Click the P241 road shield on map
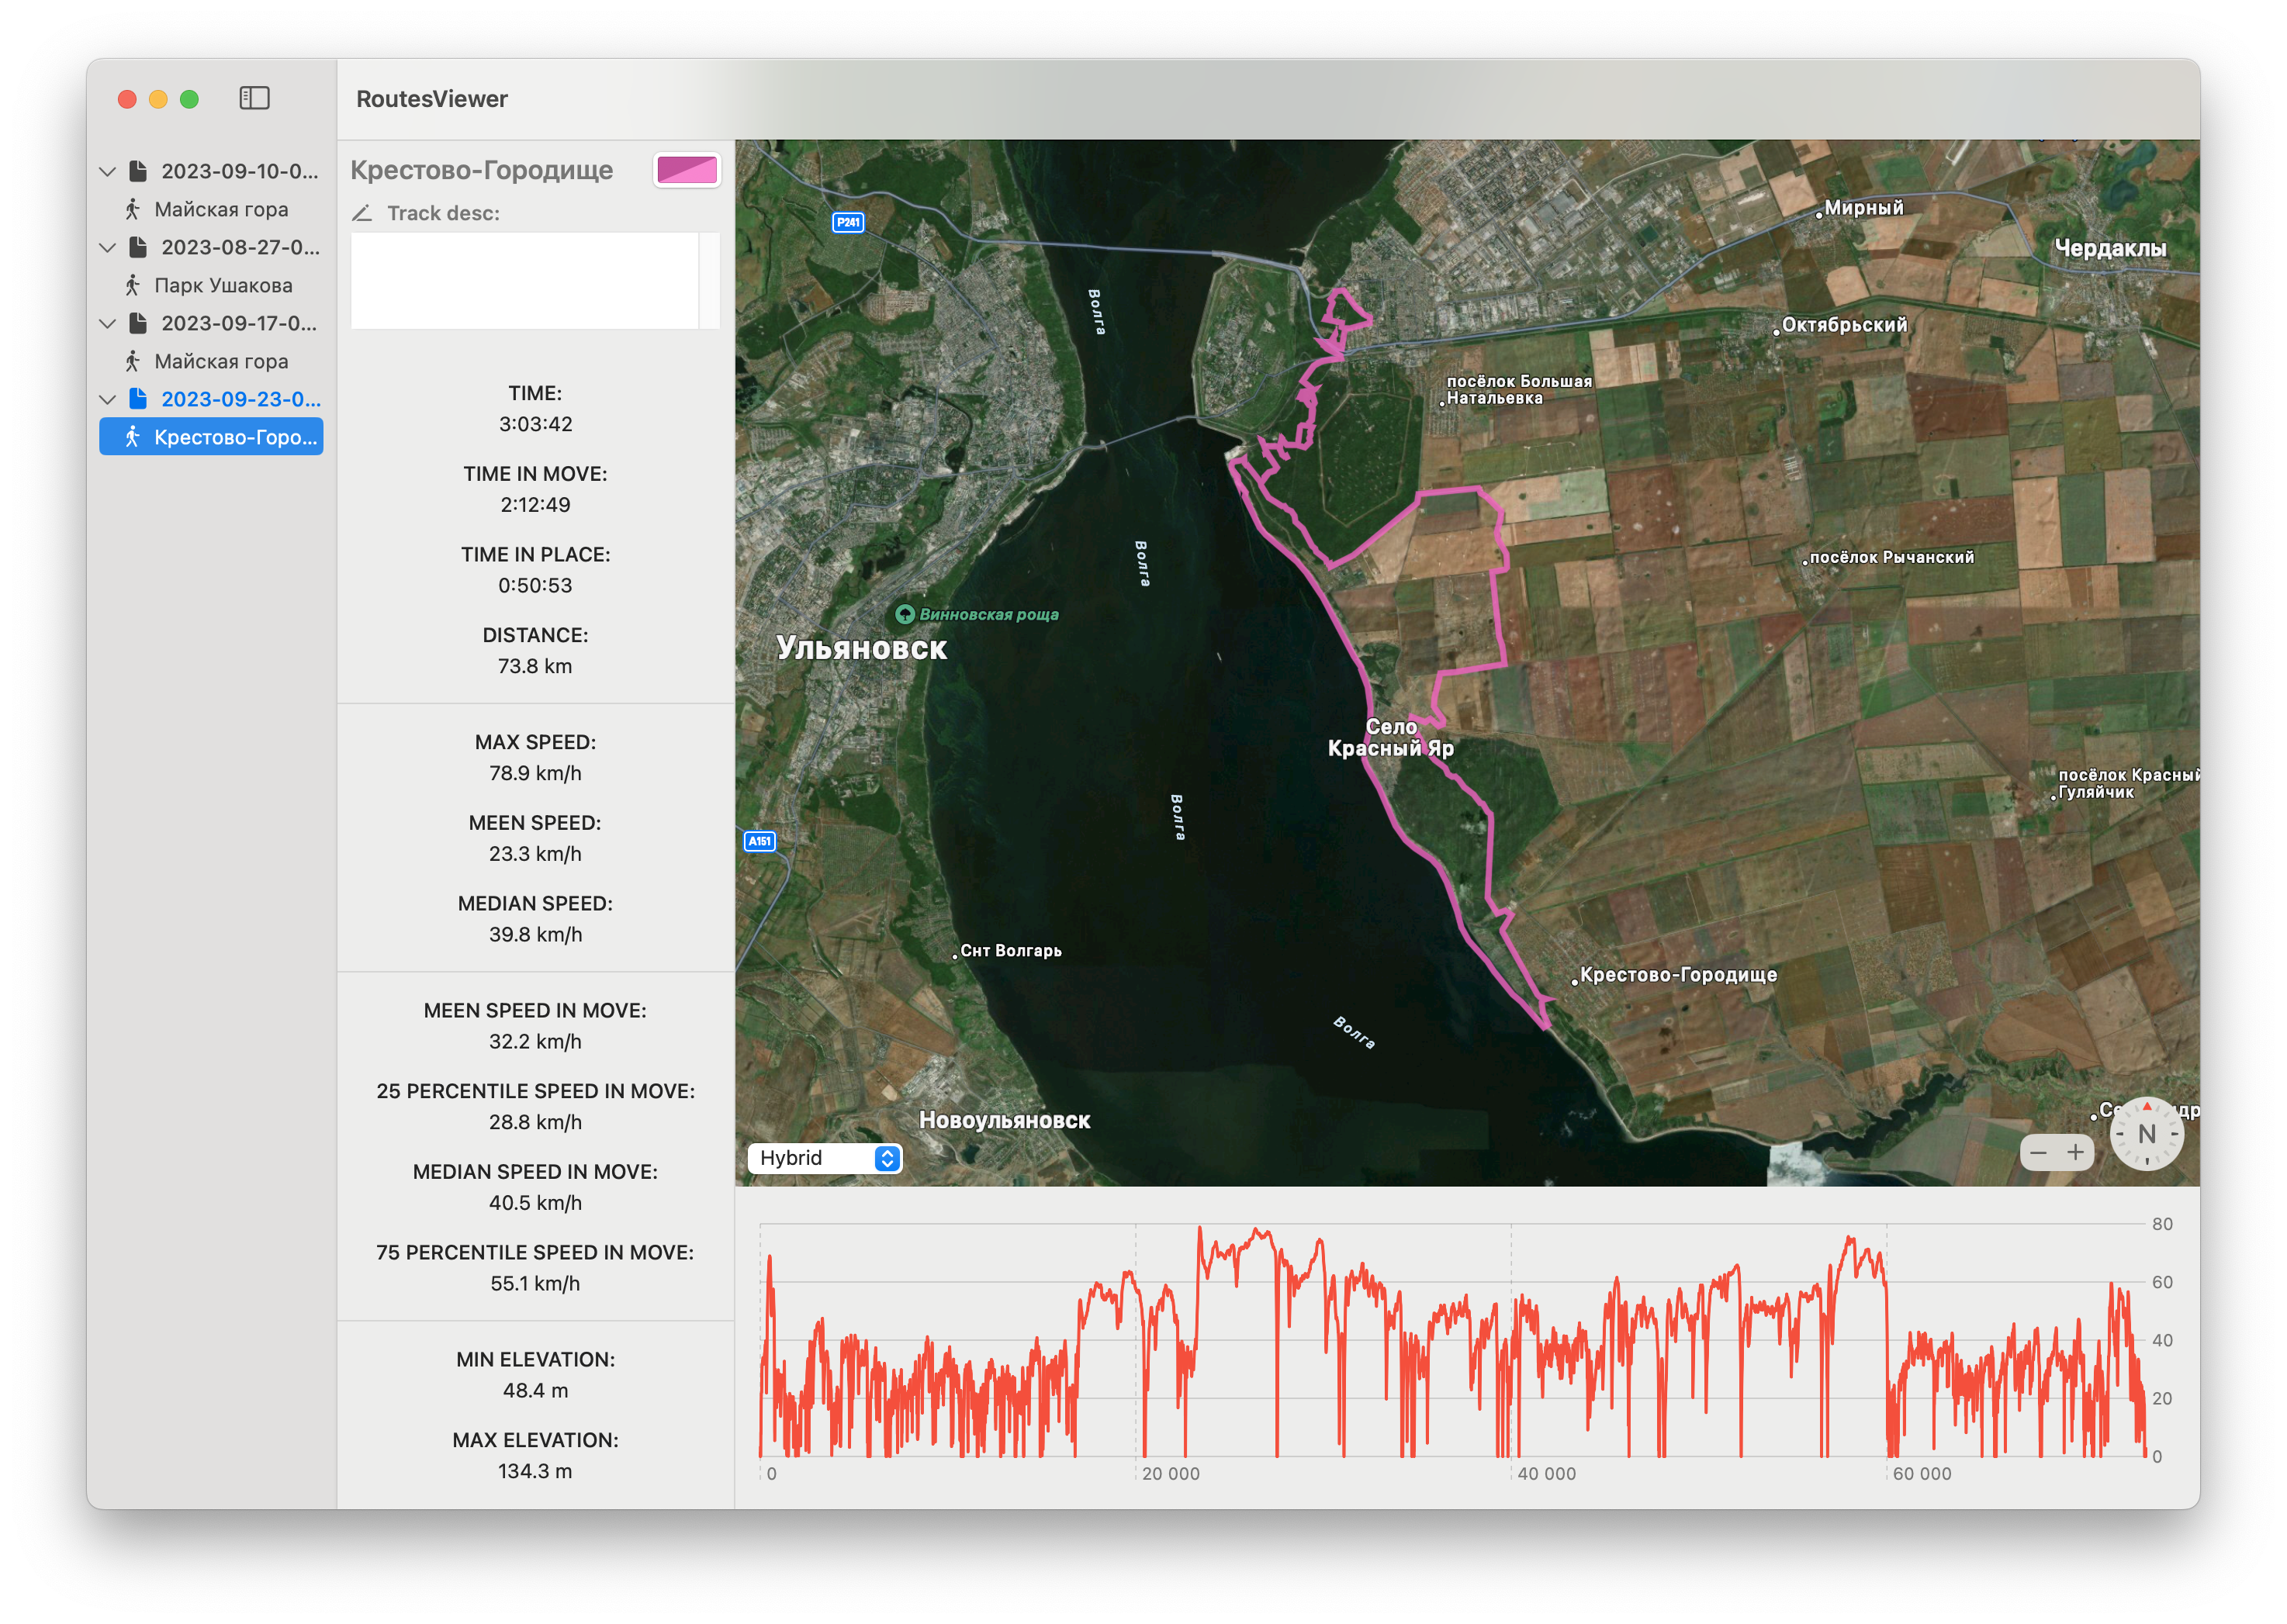Screen dimensions: 2287x1624 click(848, 222)
